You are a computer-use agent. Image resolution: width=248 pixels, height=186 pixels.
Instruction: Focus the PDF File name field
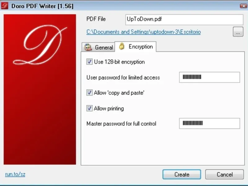(184, 20)
